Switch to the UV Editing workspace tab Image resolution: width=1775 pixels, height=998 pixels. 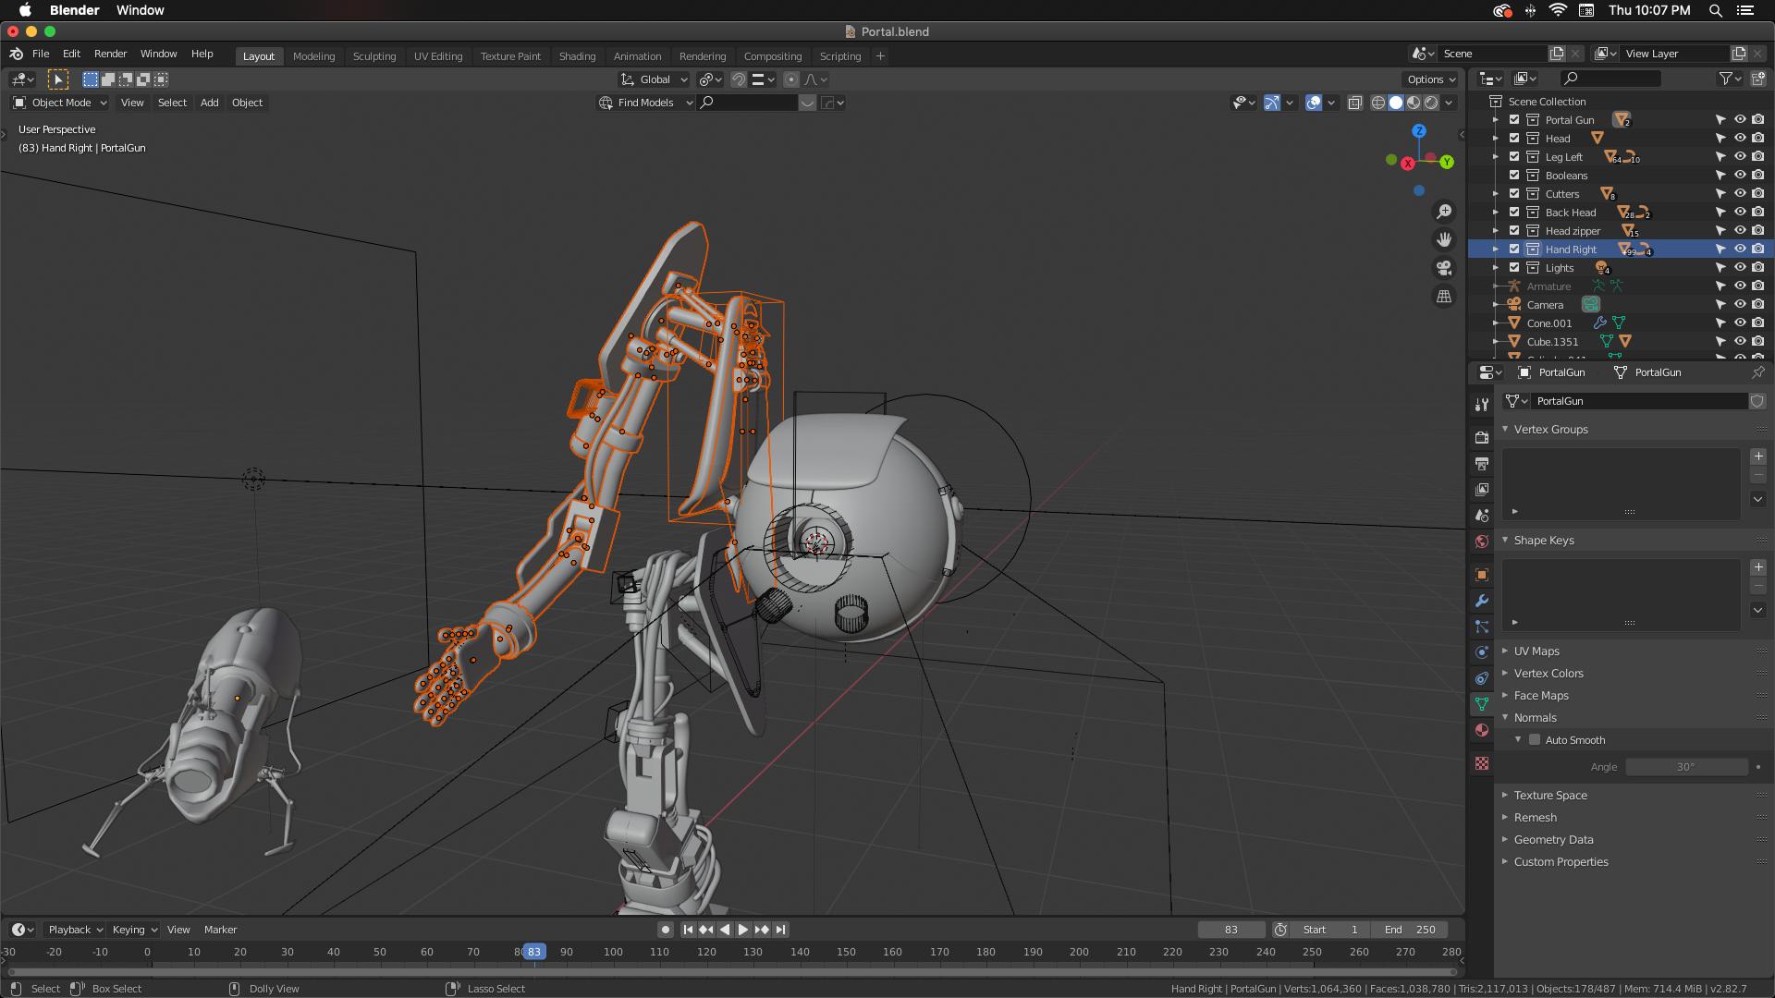click(x=438, y=56)
